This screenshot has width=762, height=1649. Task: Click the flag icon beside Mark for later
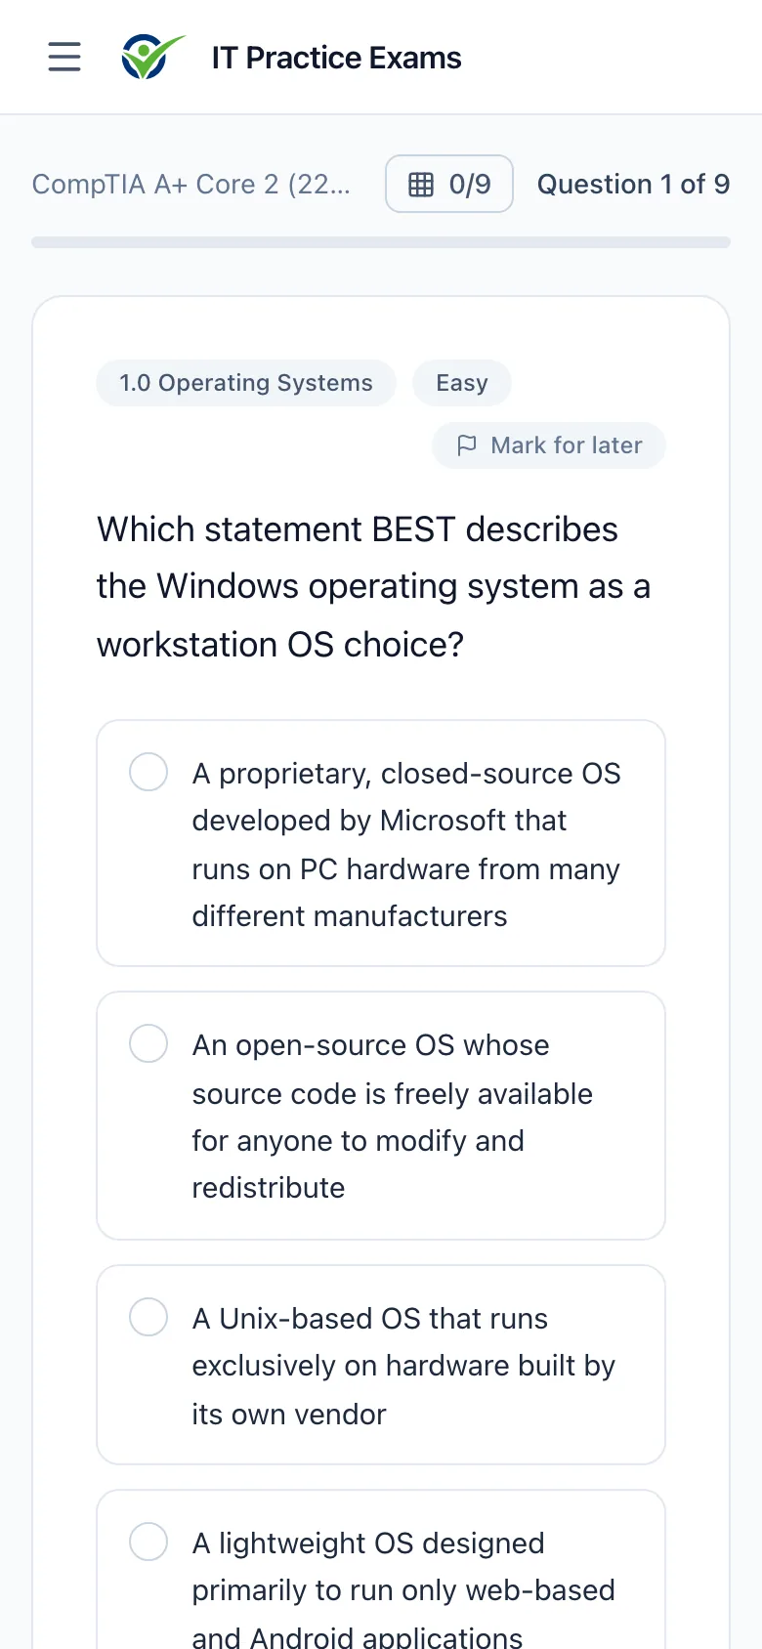[467, 445]
